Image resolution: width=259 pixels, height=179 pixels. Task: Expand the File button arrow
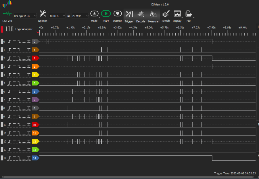pos(193,17)
